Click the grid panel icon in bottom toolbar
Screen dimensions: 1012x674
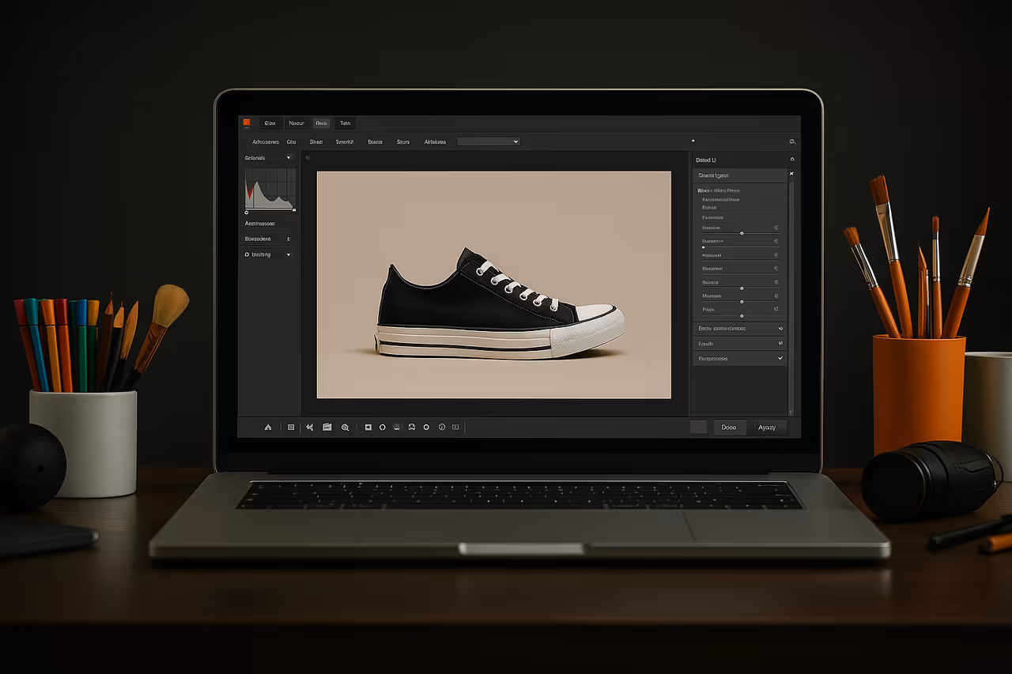[x=291, y=427]
